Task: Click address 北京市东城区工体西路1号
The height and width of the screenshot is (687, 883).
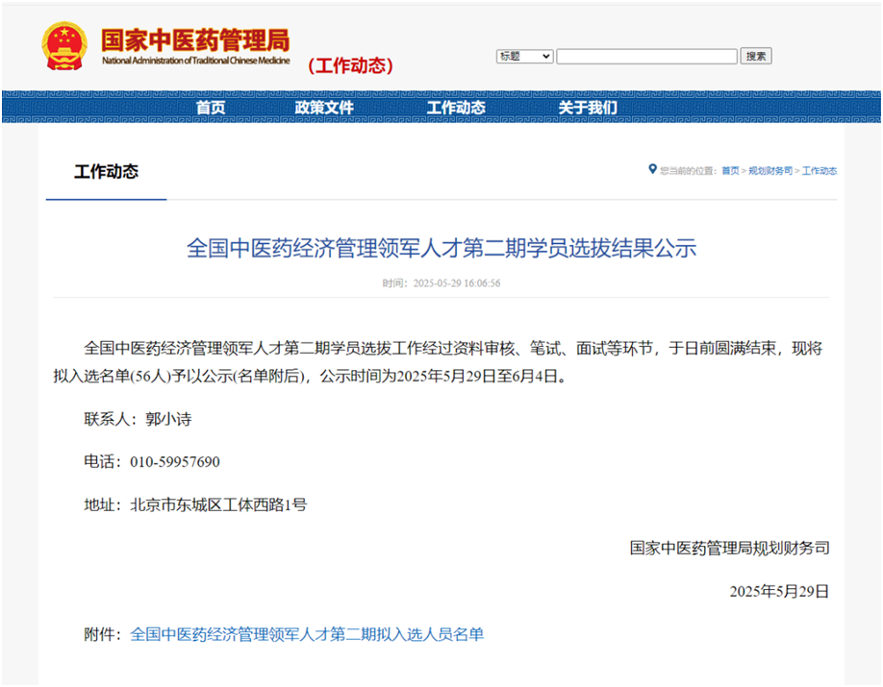Action: click(x=218, y=504)
